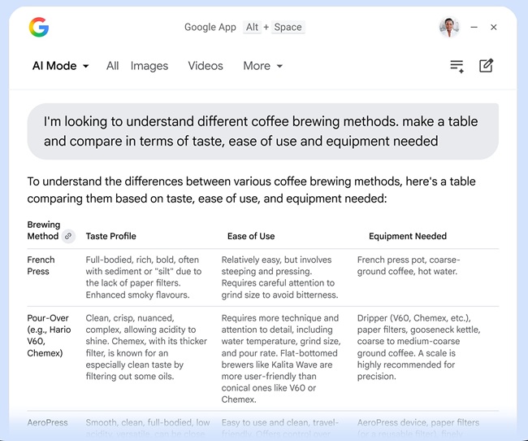The image size is (528, 441).
Task: Open the AI Mode history icon
Action: (457, 66)
